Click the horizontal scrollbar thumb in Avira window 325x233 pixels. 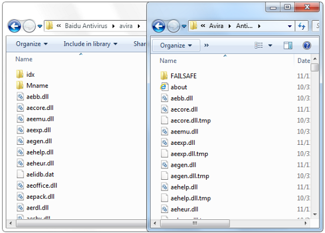(x=195, y=223)
